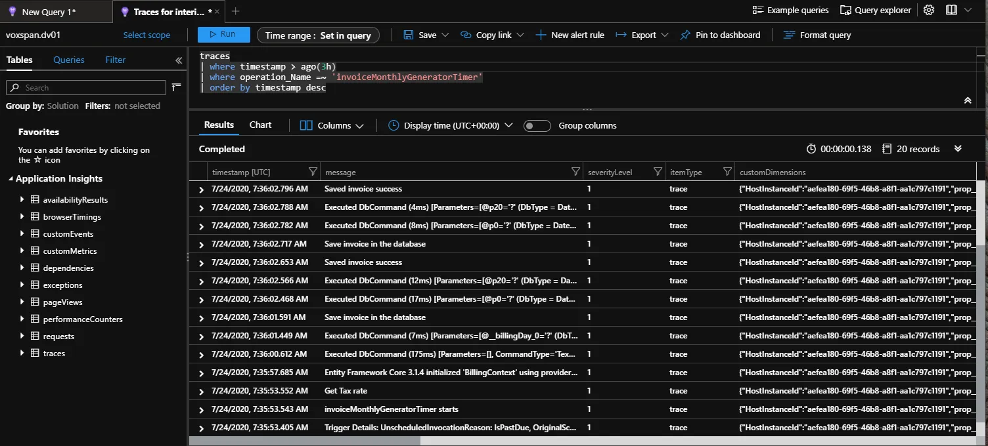This screenshot has height=446, width=988.
Task: Expand the Saved invoice success first row
Action: pyautogui.click(x=202, y=190)
